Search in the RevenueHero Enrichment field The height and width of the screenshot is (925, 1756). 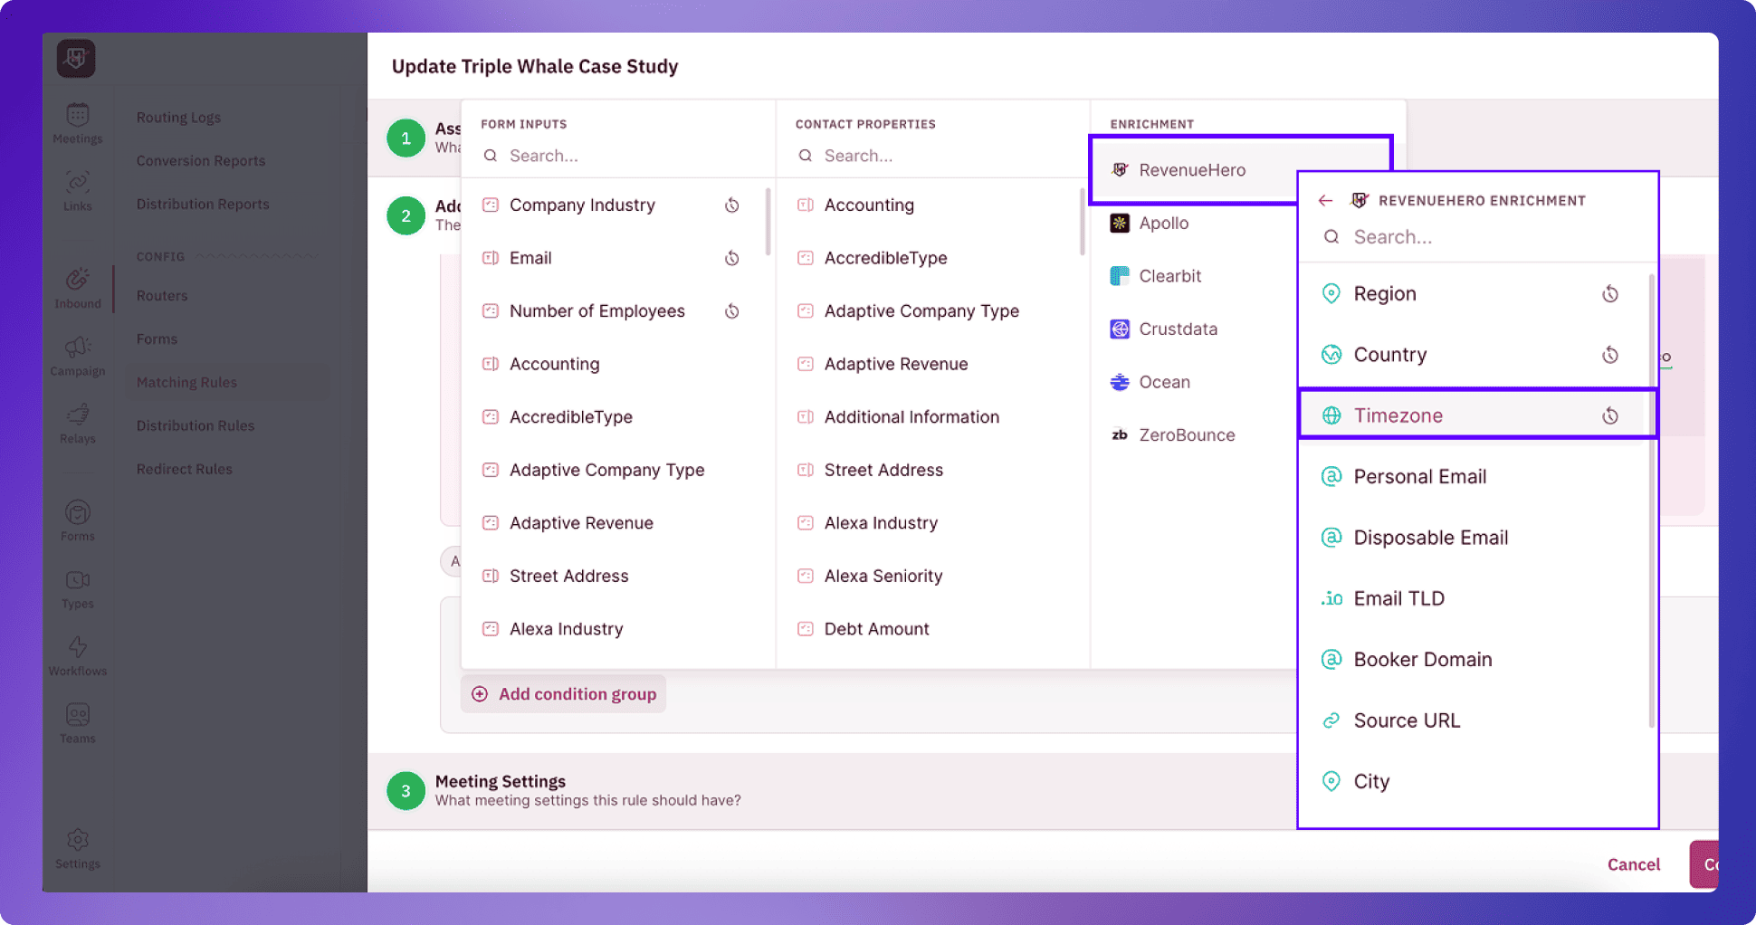[1477, 237]
